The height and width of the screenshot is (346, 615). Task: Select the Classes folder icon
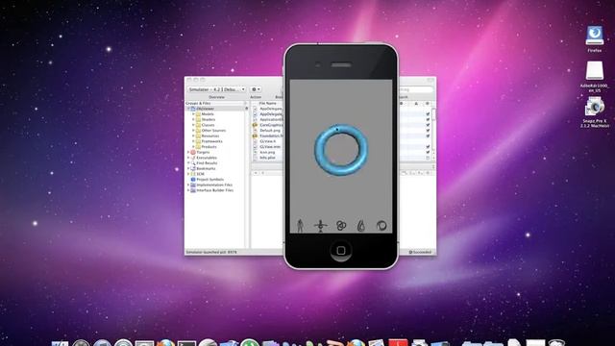point(199,125)
